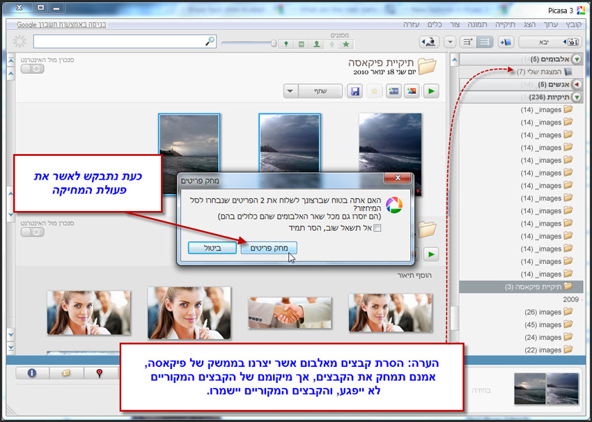Screen dimensions: 592x422
Task: Click the selection tray thumbnails
Action: 546,389
